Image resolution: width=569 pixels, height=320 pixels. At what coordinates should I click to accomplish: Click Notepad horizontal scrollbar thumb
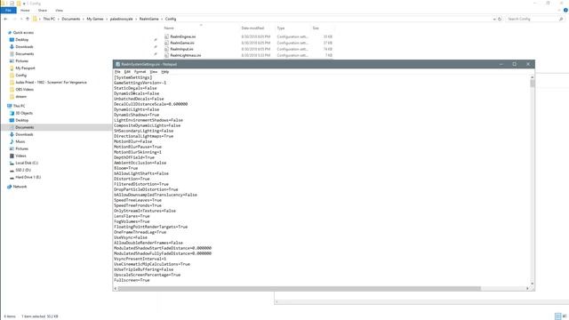coord(300,288)
